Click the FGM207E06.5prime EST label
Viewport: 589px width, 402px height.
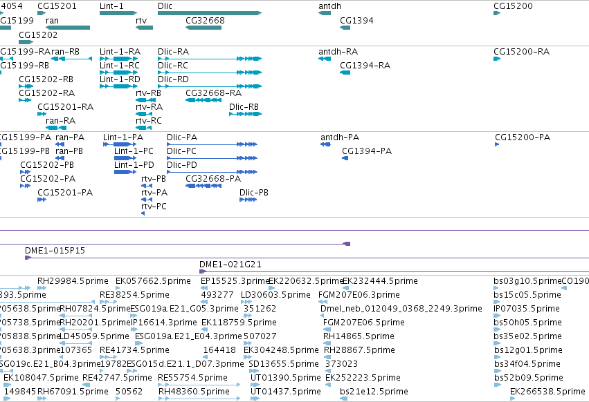[x=364, y=323]
